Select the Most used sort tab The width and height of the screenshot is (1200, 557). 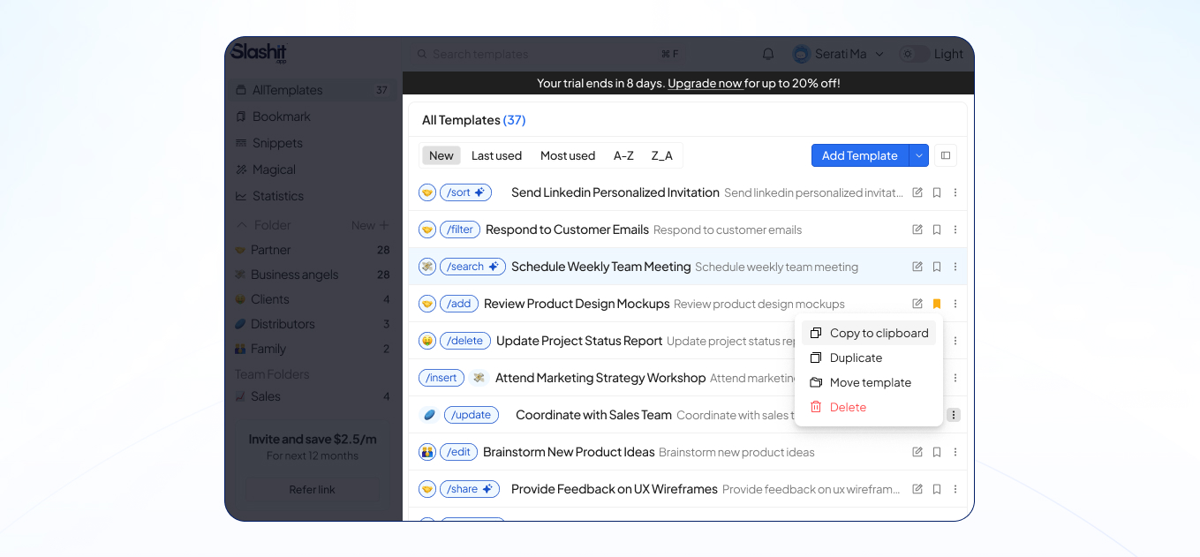568,155
